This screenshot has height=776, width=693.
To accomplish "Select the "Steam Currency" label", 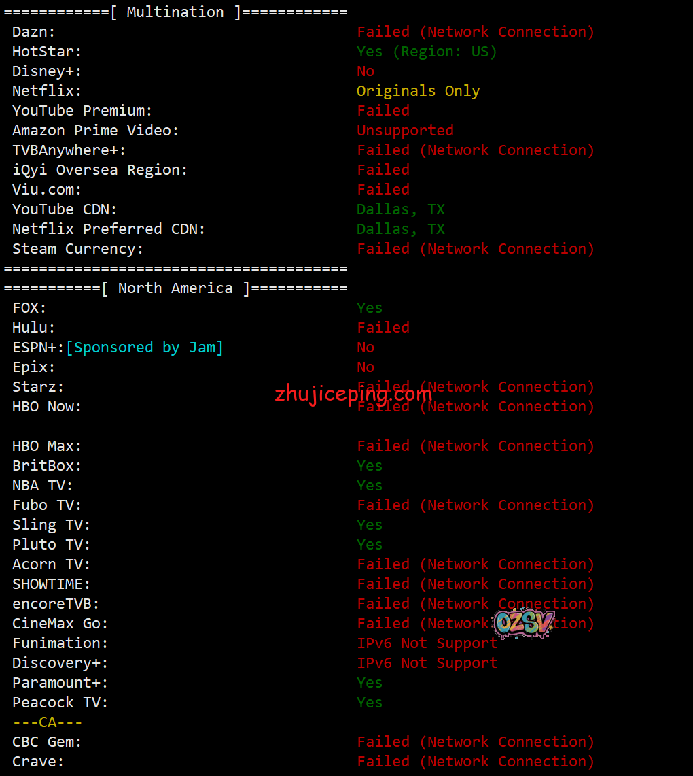I will point(78,249).
